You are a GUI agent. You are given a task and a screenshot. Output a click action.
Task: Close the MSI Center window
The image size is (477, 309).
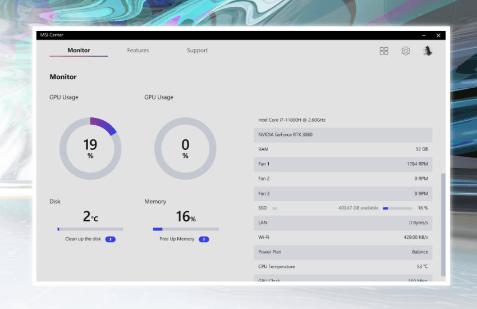[438, 35]
